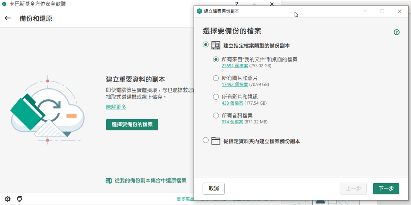Select the 建立指定檔案類型的備份副本 radio option

tap(206, 45)
